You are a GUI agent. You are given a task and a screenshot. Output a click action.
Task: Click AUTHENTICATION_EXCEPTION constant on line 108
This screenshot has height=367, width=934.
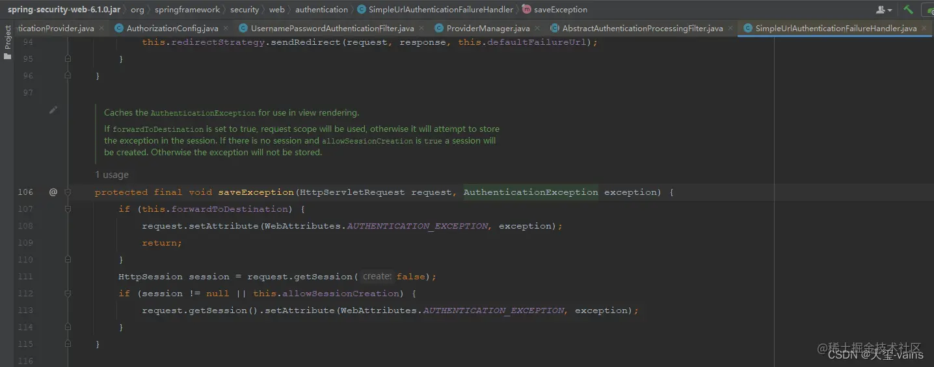tap(418, 226)
